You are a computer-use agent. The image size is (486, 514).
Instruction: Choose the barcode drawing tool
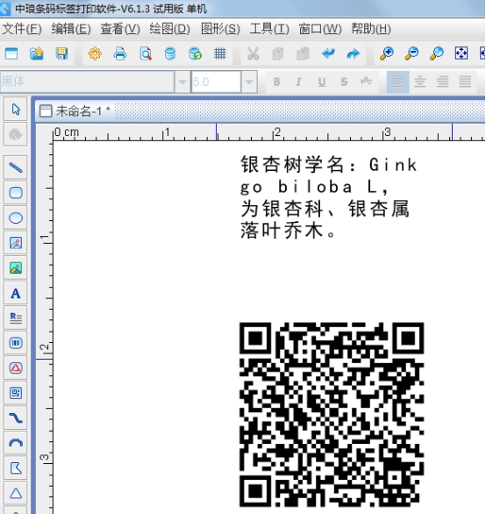[x=16, y=343]
